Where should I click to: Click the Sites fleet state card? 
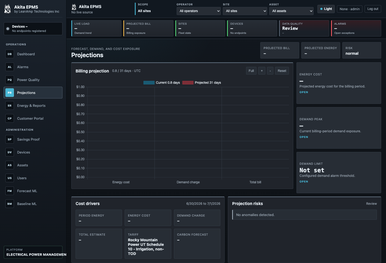coord(200,28)
